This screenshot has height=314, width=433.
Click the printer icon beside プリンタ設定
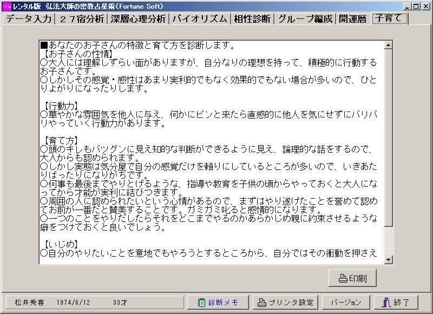(x=262, y=303)
